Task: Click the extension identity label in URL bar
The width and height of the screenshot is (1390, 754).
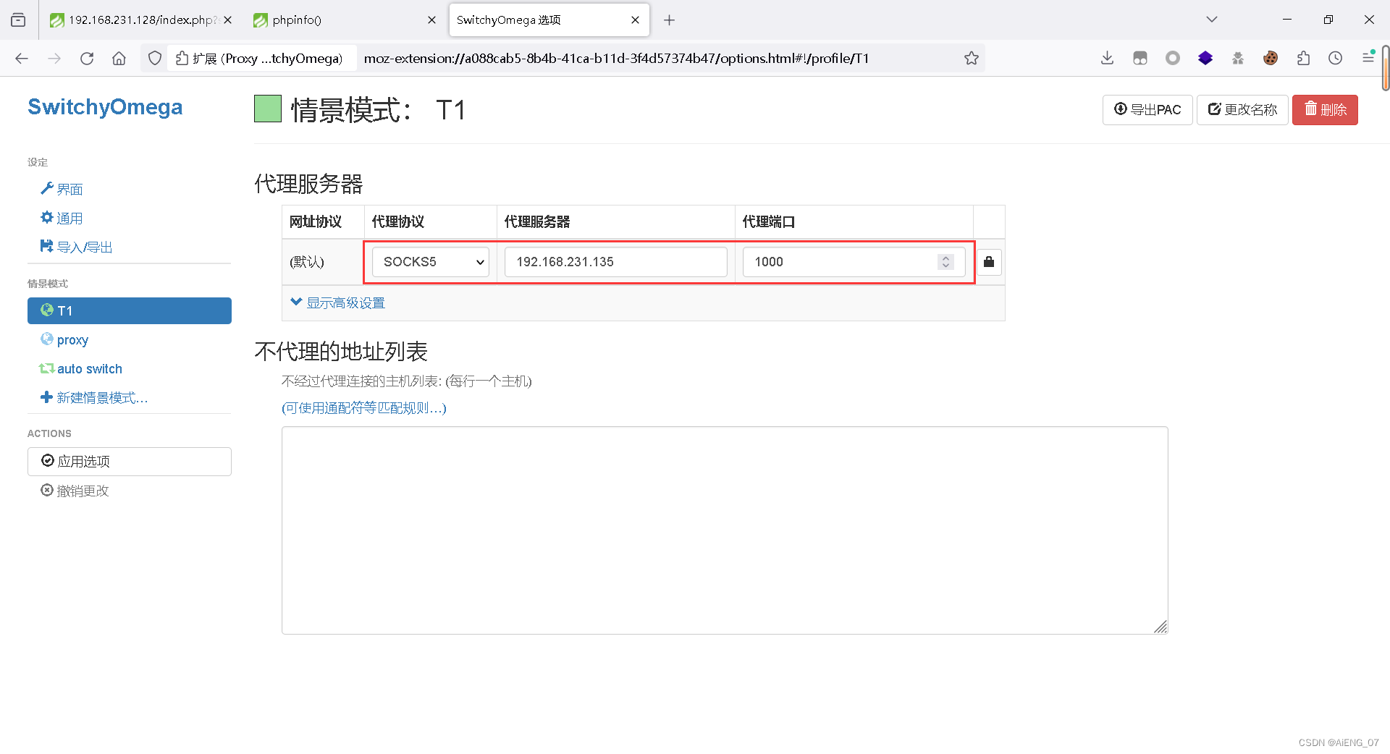Action: pyautogui.click(x=261, y=59)
